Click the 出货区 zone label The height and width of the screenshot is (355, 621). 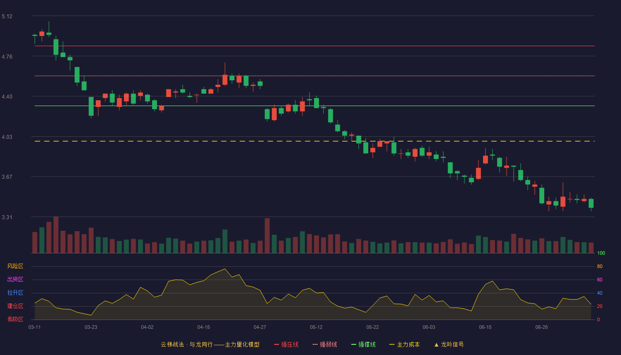coord(15,280)
